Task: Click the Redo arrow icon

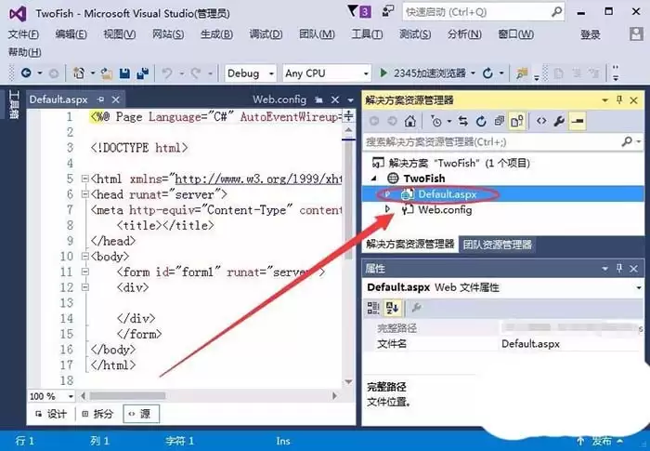Action: point(196,73)
